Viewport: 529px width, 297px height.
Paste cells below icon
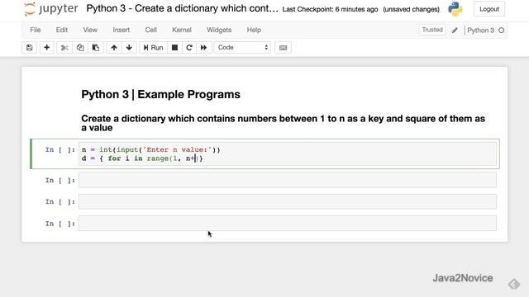click(96, 48)
